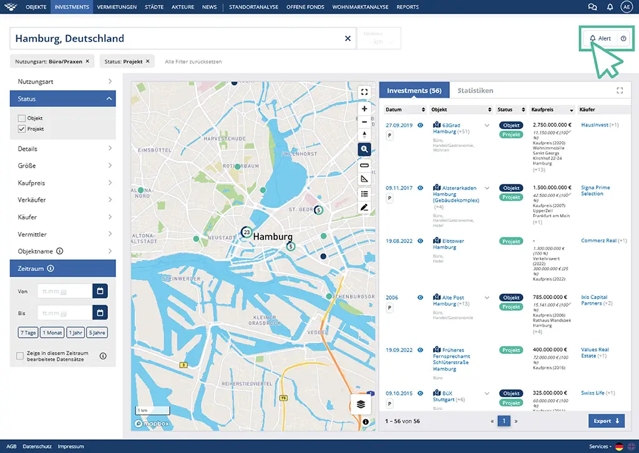Expand the Verkäufer filter section
639x453 pixels.
tap(63, 200)
